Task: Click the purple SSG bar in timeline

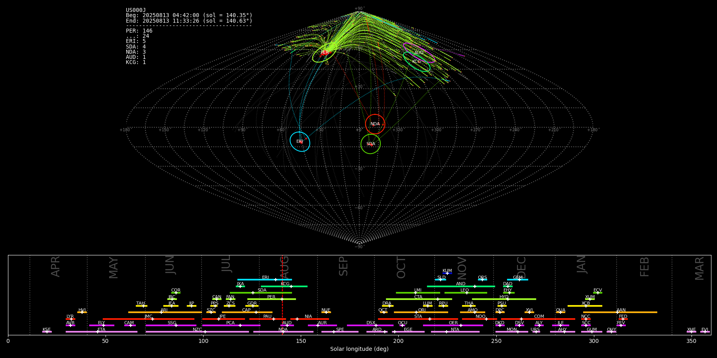Action: click(171, 325)
